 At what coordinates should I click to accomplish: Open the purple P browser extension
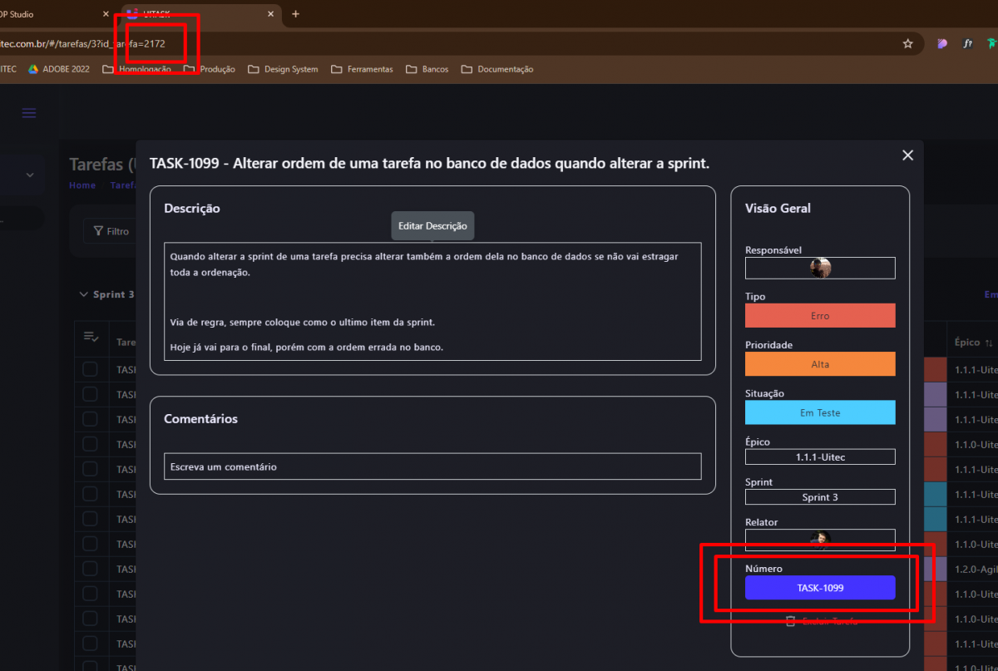941,43
